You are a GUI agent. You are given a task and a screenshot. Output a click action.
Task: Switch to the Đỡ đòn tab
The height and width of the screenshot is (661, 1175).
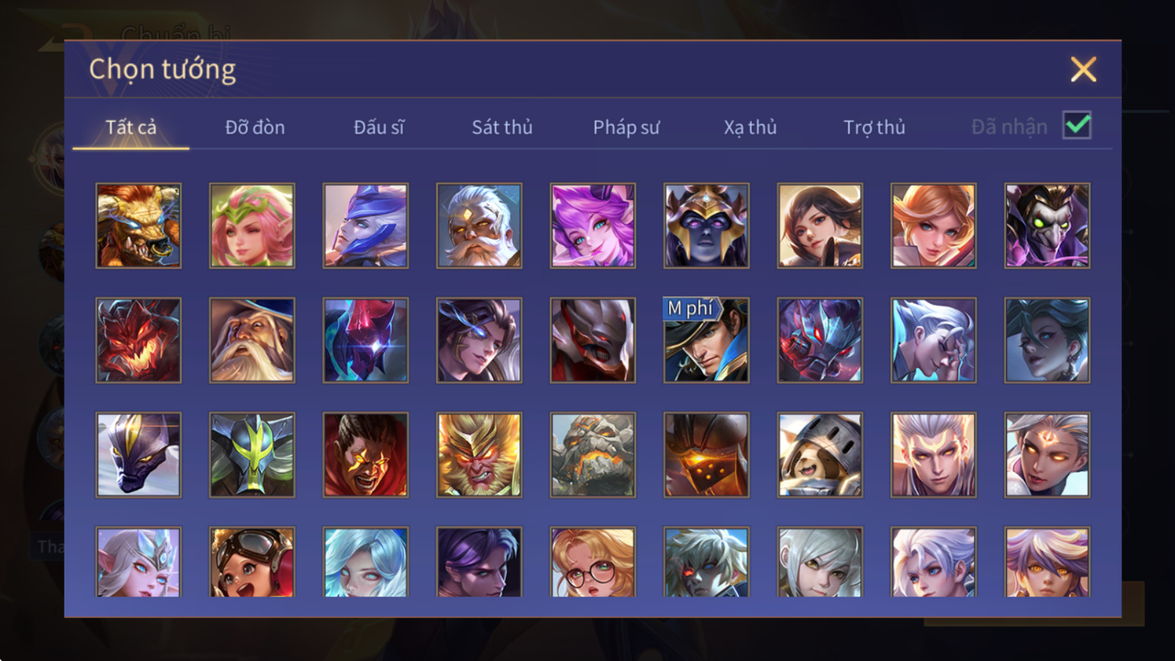coord(255,127)
